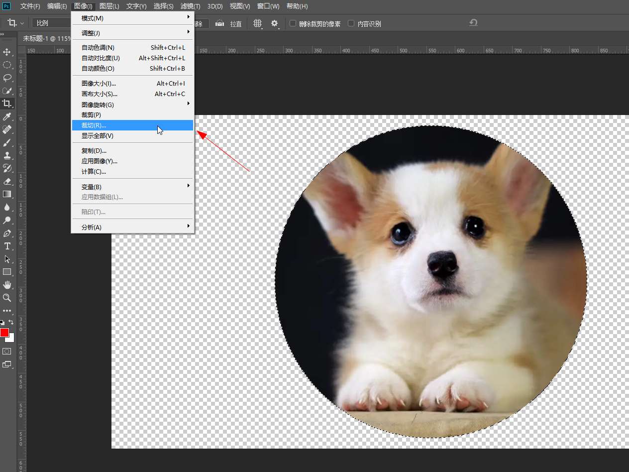
Task: Select the Path Selection tool
Action: click(7, 259)
